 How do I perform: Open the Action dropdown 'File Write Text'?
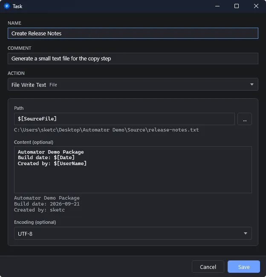tap(133, 84)
